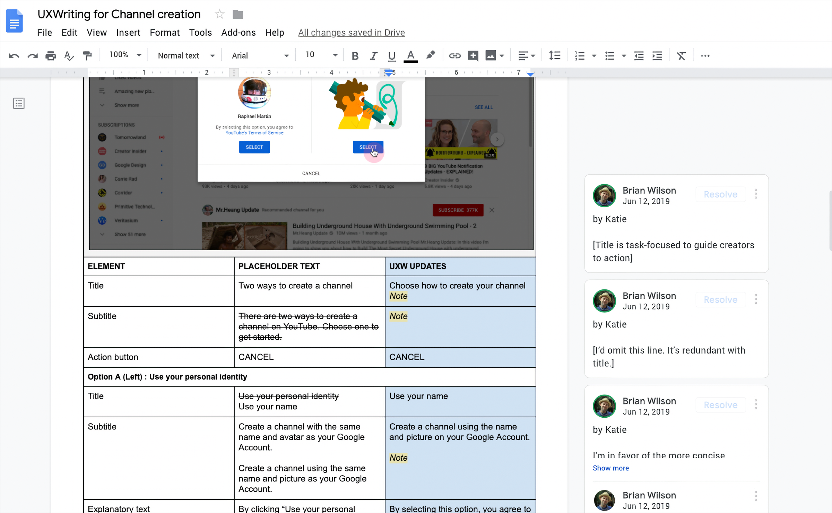This screenshot has width=832, height=513.
Task: Click the Increase indent icon
Action: click(657, 56)
